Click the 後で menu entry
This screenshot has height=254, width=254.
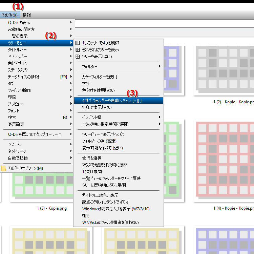(119, 216)
